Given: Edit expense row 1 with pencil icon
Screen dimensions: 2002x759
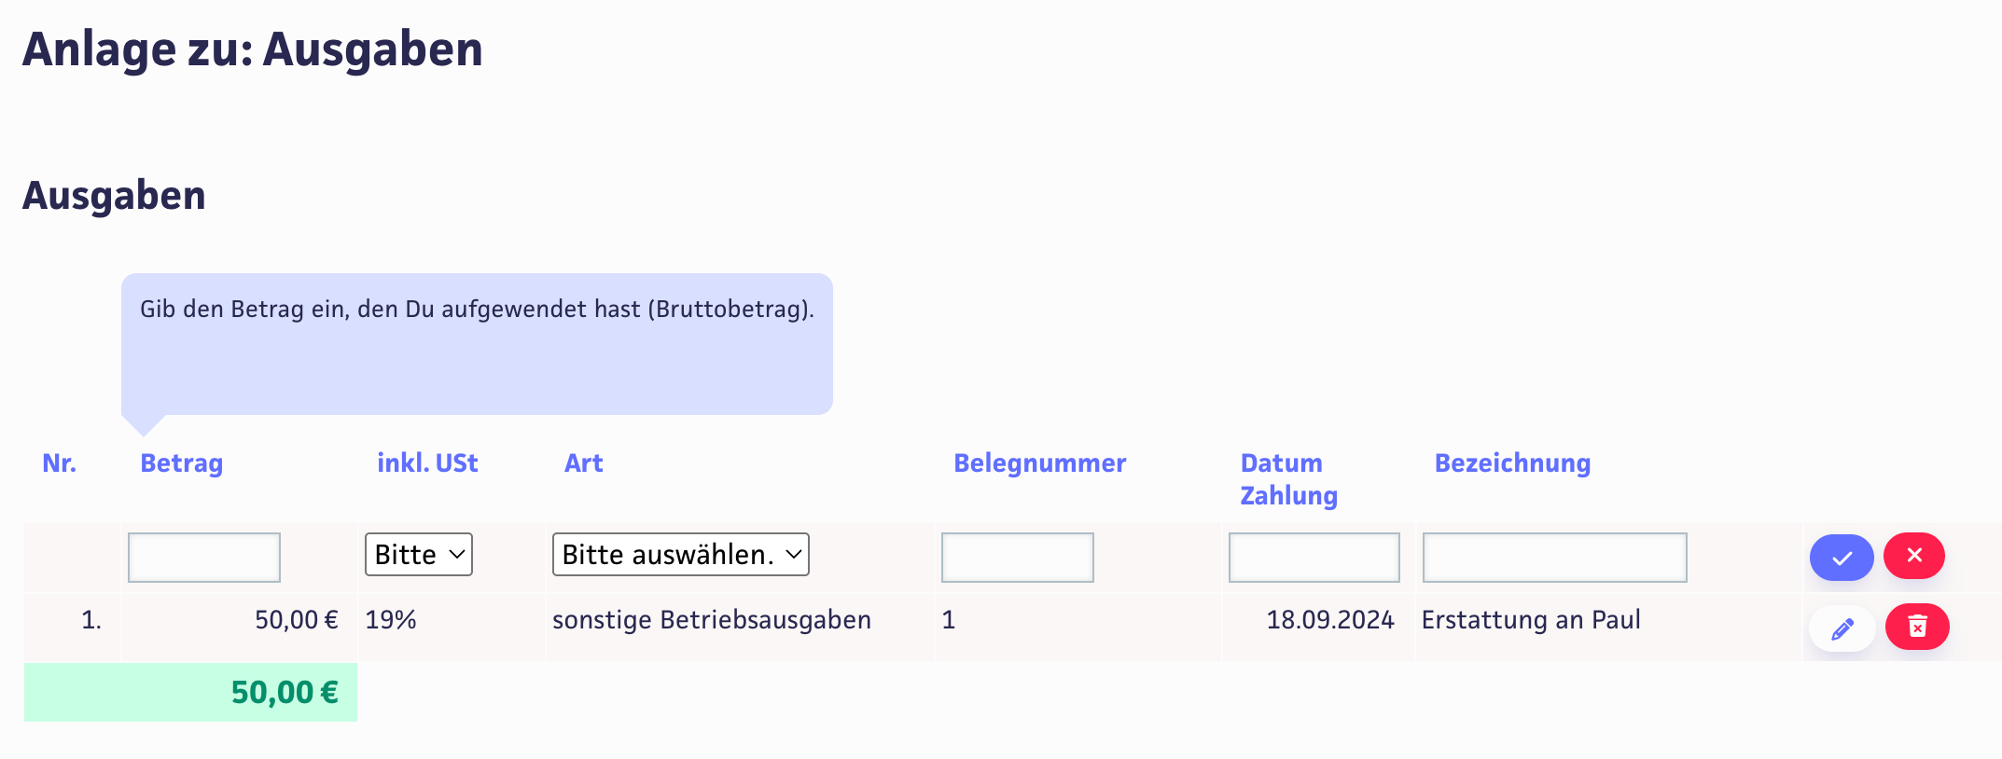Looking at the screenshot, I should pos(1842,629).
